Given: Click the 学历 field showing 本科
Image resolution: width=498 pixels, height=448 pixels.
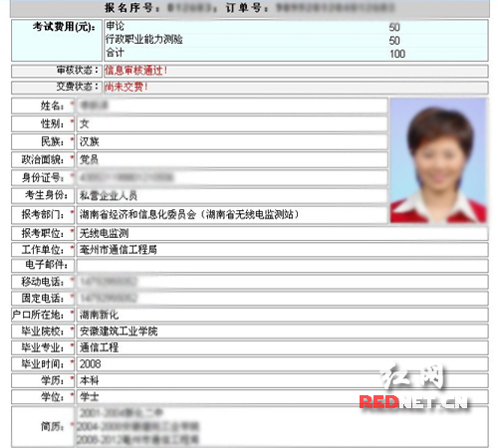Looking at the screenshot, I should (283, 380).
